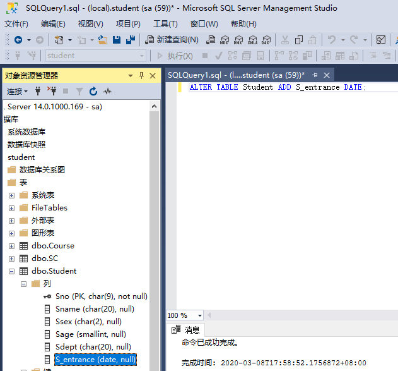Click the save floppy disk icon
This screenshot has width=398, height=371.
pyautogui.click(x=117, y=40)
